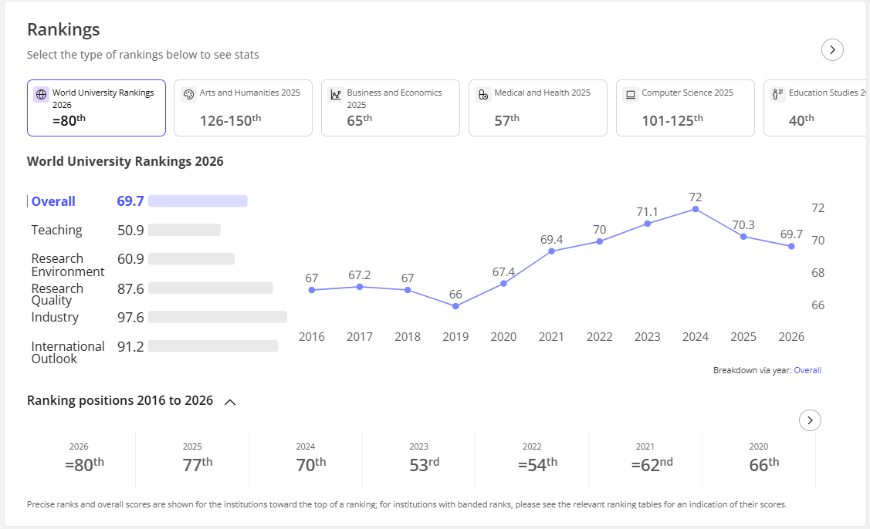The width and height of the screenshot is (870, 529).
Task: Select the Medical and Health 2025 tab
Action: [x=537, y=108]
